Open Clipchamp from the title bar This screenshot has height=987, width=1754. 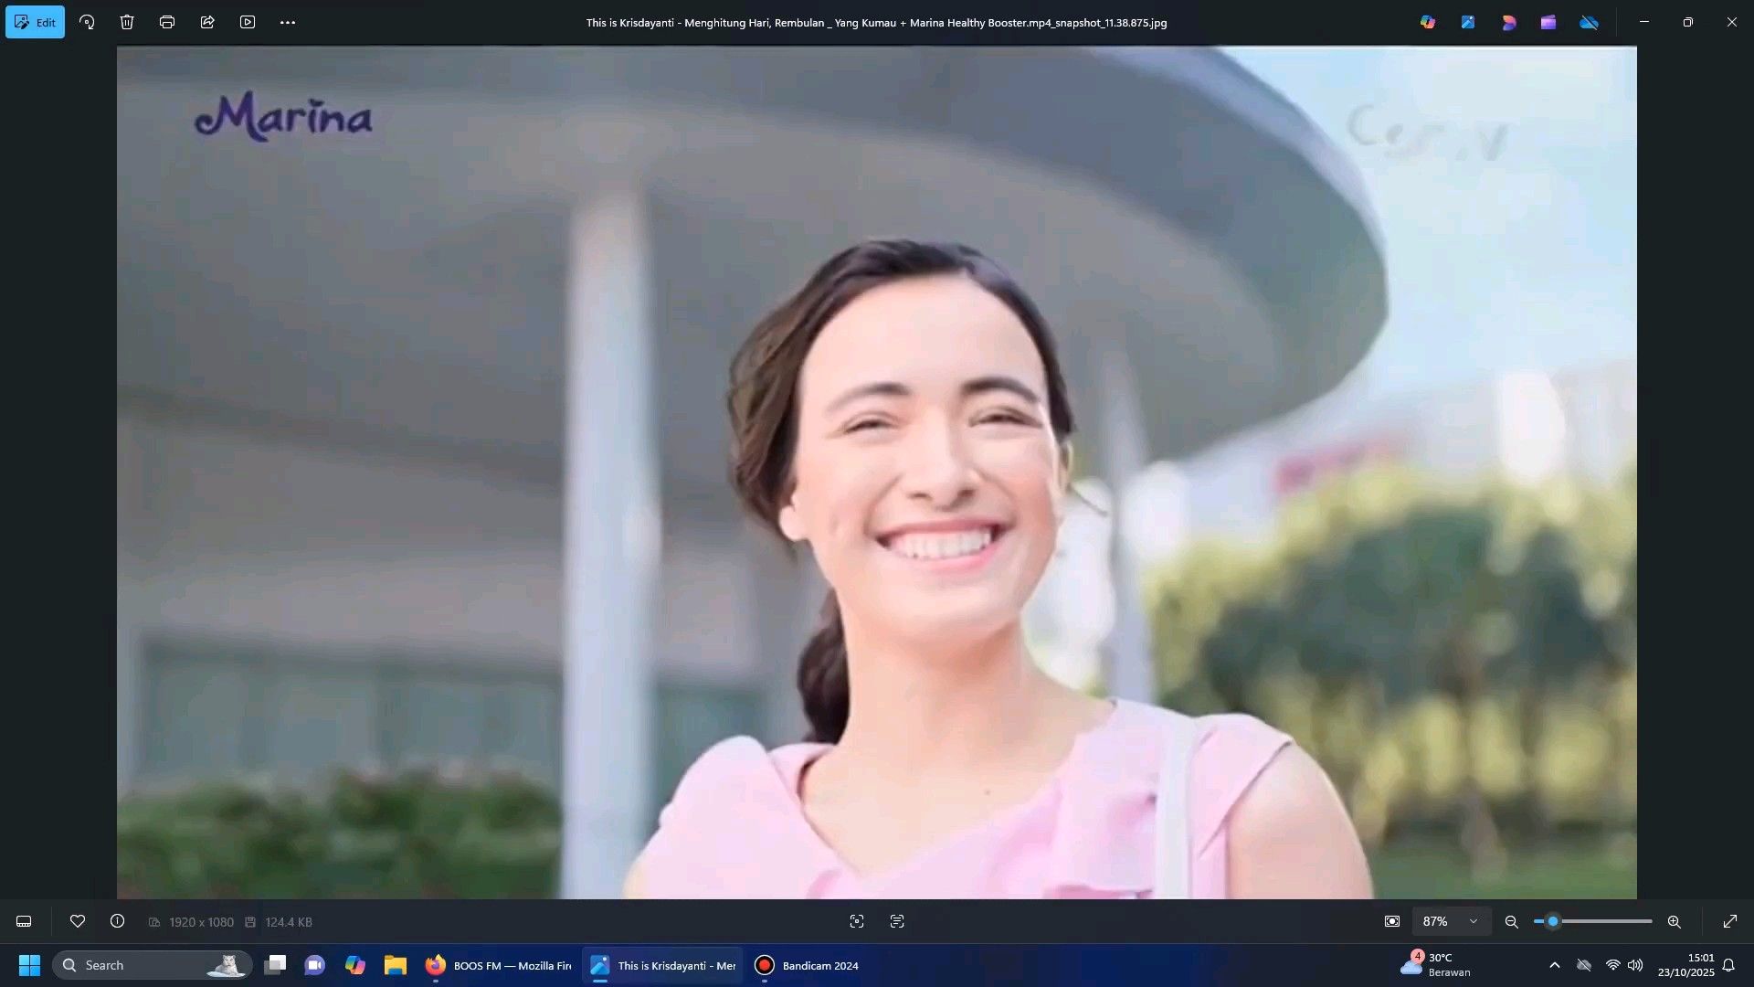pos(1548,22)
